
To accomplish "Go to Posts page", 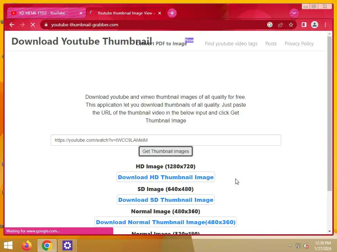I will point(271,44).
